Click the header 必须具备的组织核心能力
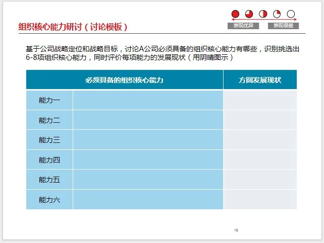The height and width of the screenshot is (243, 324). (125, 79)
